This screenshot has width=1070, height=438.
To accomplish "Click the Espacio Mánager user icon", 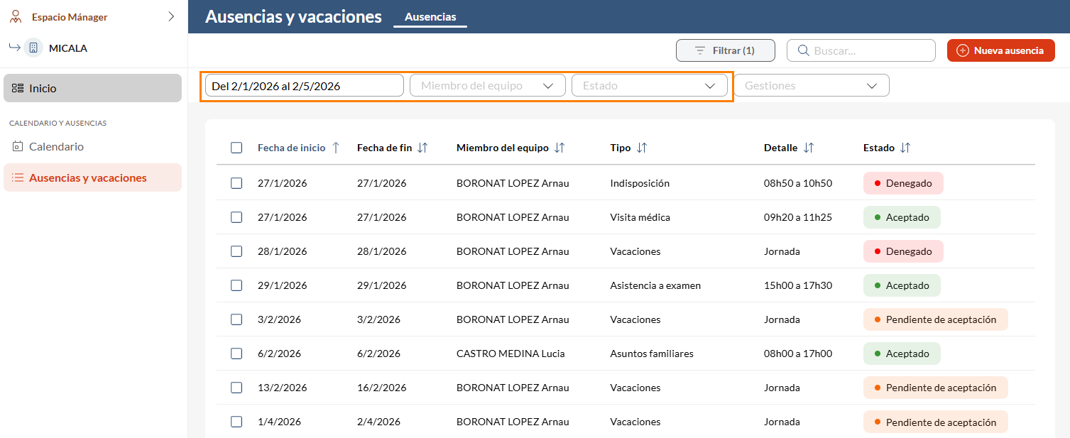I will tap(16, 16).
